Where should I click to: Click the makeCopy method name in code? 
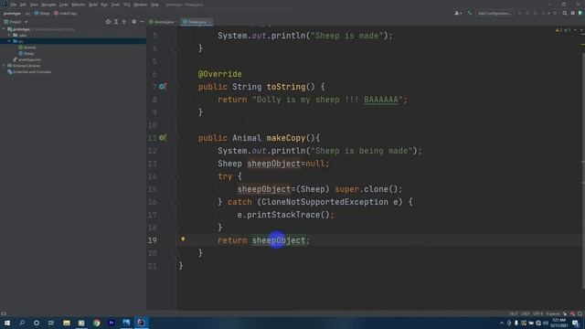(286, 138)
